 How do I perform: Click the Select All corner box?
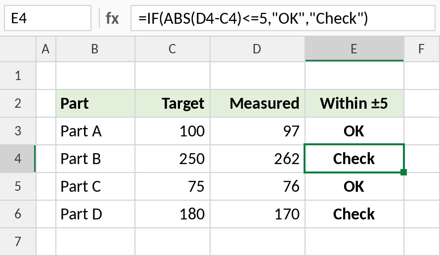[x=18, y=49]
